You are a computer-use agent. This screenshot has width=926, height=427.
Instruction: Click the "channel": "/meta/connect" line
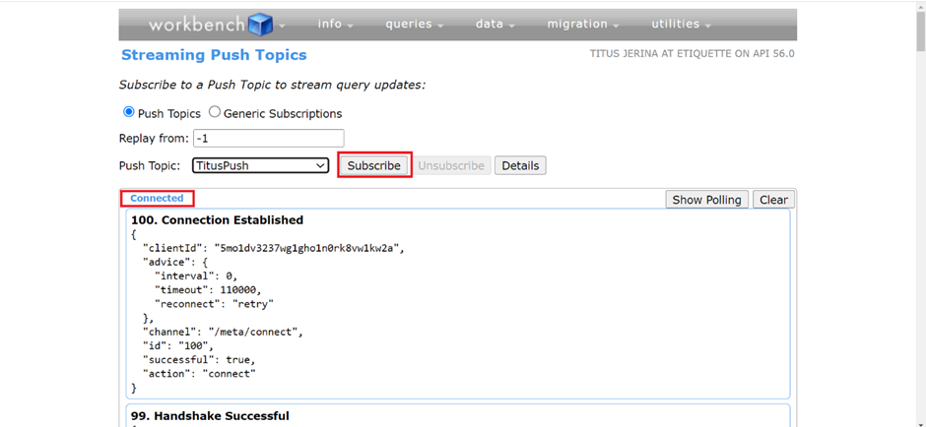[x=223, y=332]
